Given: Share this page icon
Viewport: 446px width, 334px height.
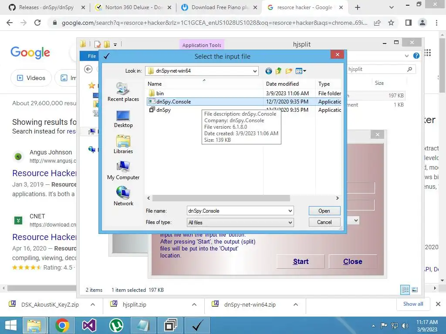Looking at the screenshot, I should tap(377, 23).
